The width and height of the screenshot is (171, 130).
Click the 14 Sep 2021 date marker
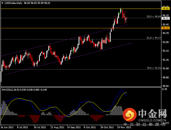pyautogui.click(x=74, y=127)
